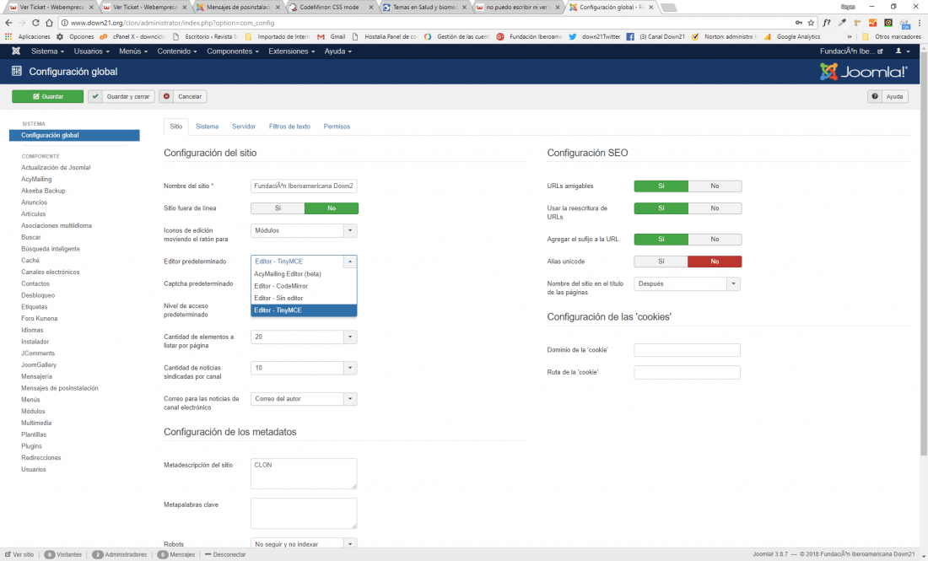928x561 pixels.
Task: Open Google Analytics bookmark
Action: pyautogui.click(x=792, y=36)
